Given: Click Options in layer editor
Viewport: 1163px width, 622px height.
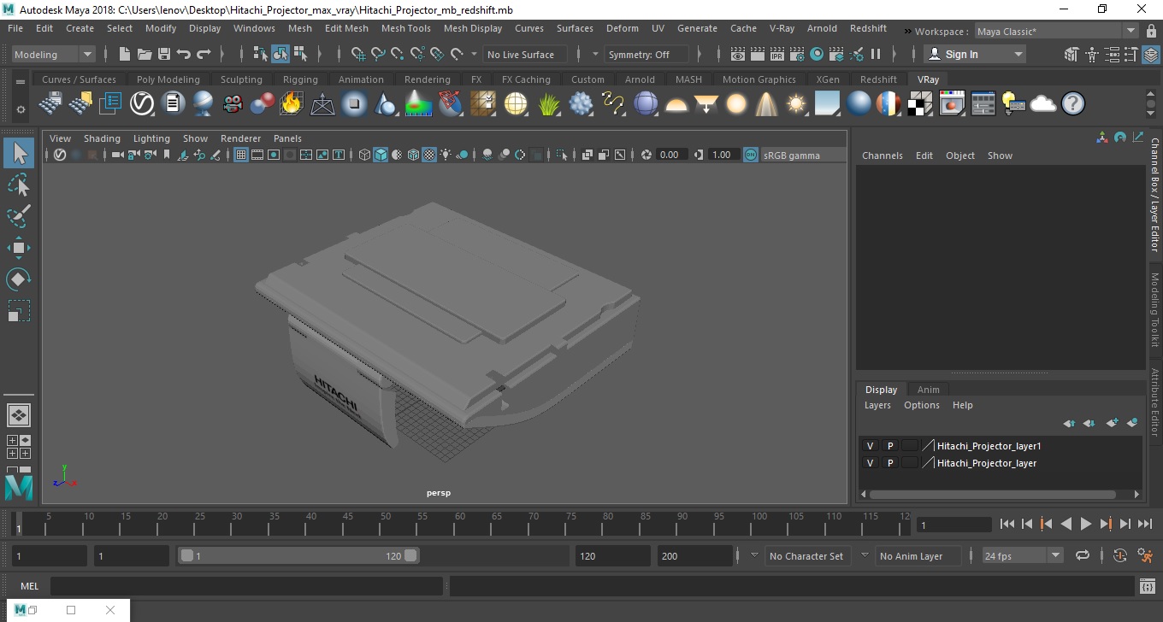Looking at the screenshot, I should [x=922, y=405].
